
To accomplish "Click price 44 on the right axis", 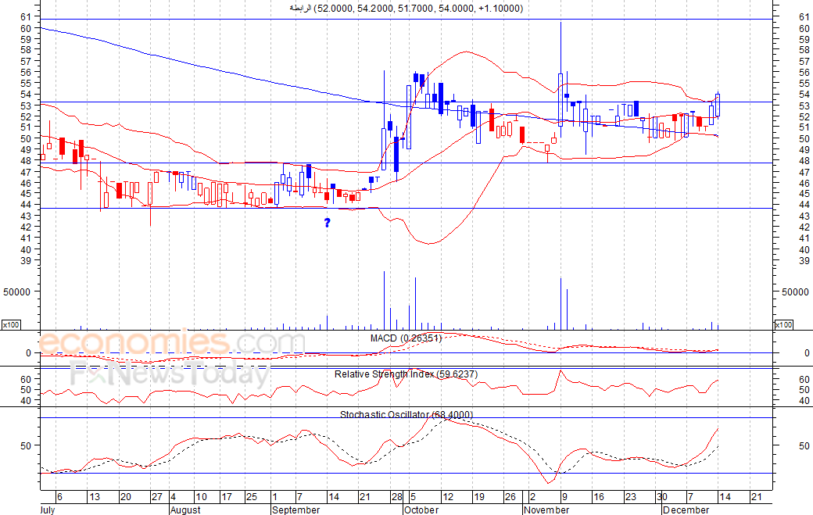I will pyautogui.click(x=804, y=205).
